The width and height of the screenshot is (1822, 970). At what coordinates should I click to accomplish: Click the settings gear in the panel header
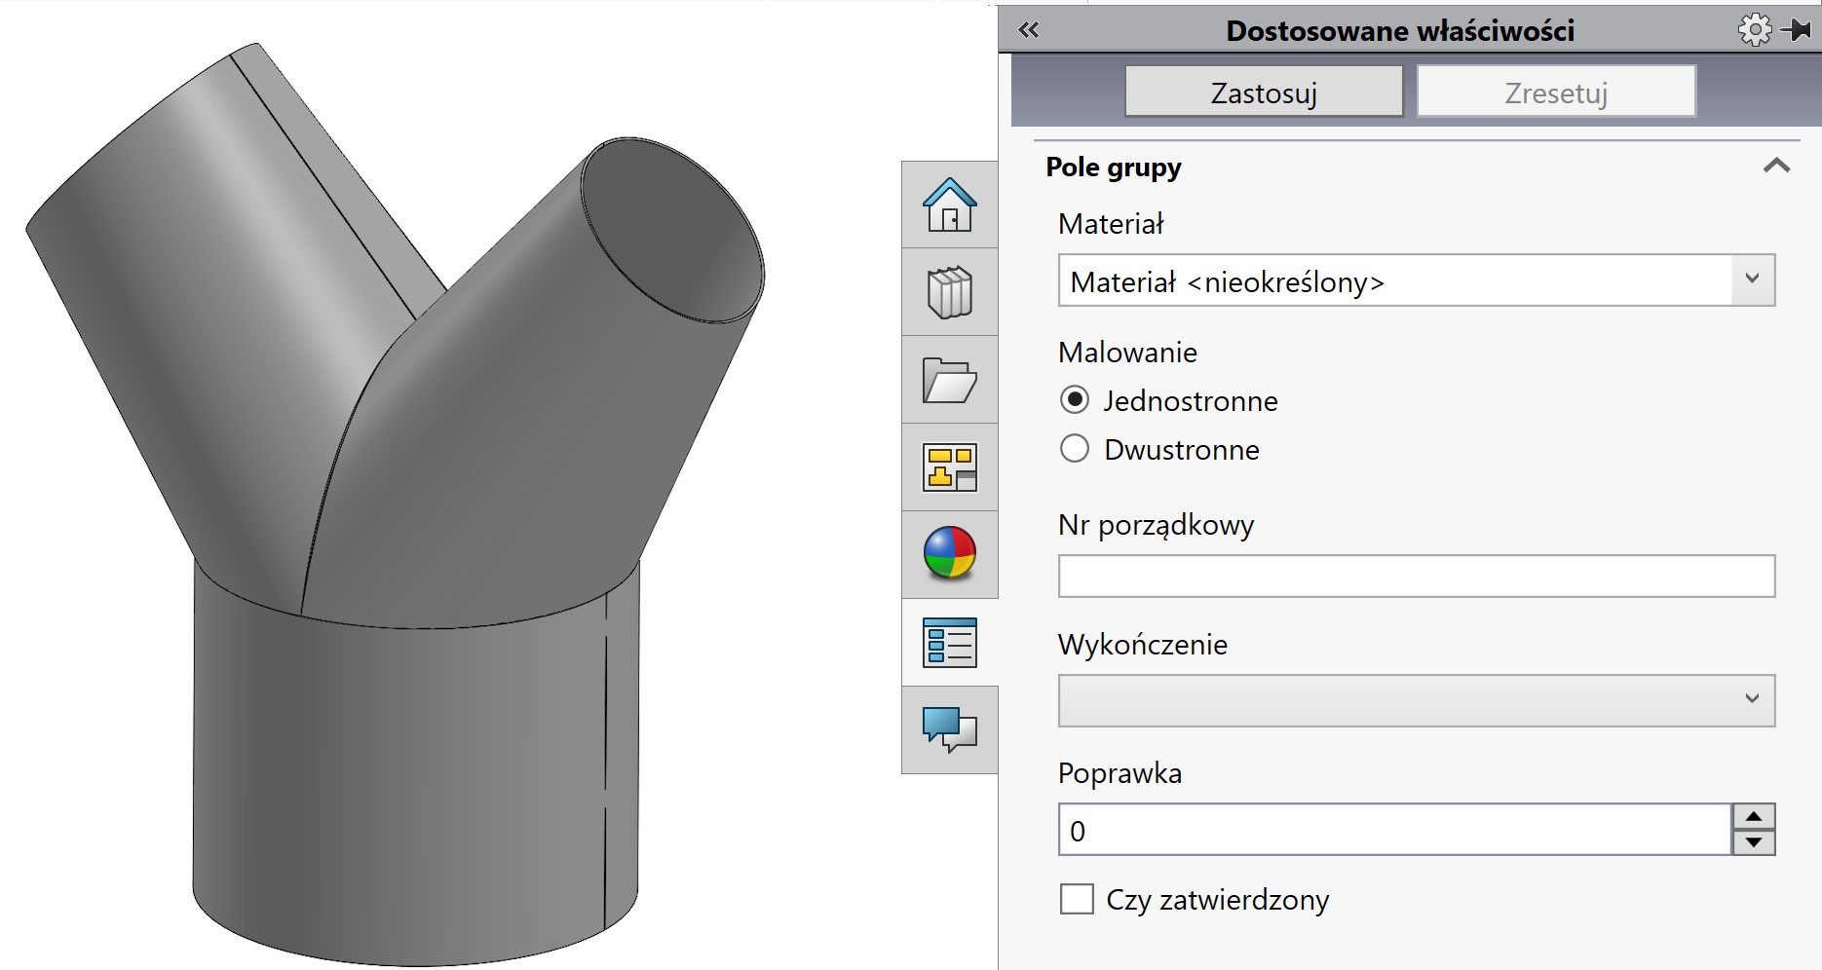pyautogui.click(x=1756, y=29)
